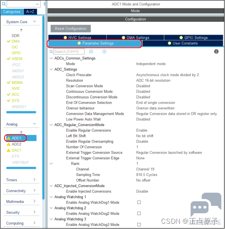Click the Reset Configuration button
225x229 pixels.
[70, 28]
